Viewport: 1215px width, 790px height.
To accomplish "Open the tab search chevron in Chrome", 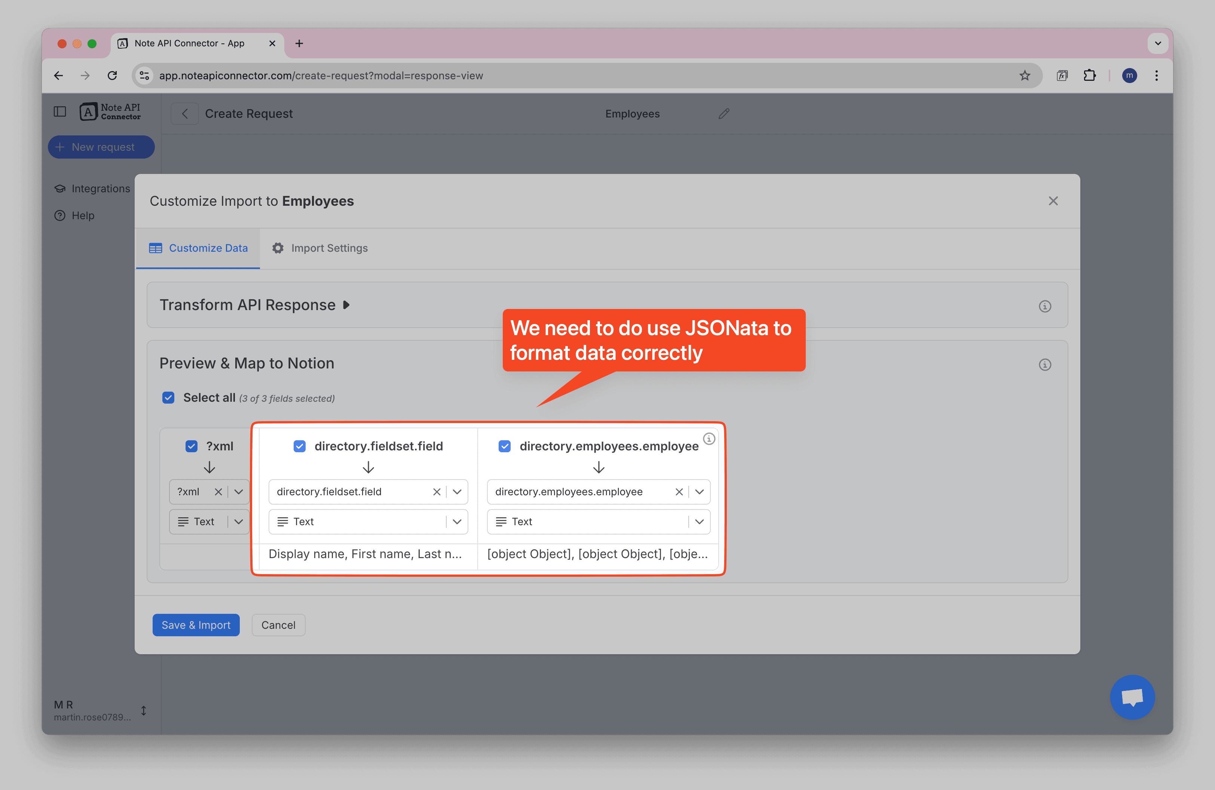I will click(1157, 43).
